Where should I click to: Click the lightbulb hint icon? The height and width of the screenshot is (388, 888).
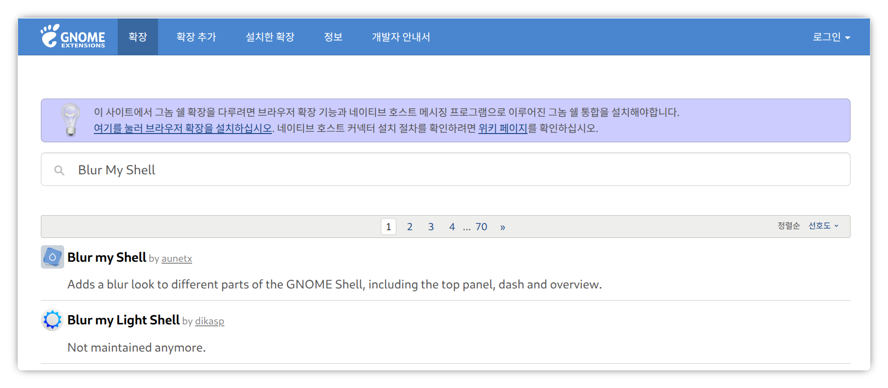(x=71, y=119)
